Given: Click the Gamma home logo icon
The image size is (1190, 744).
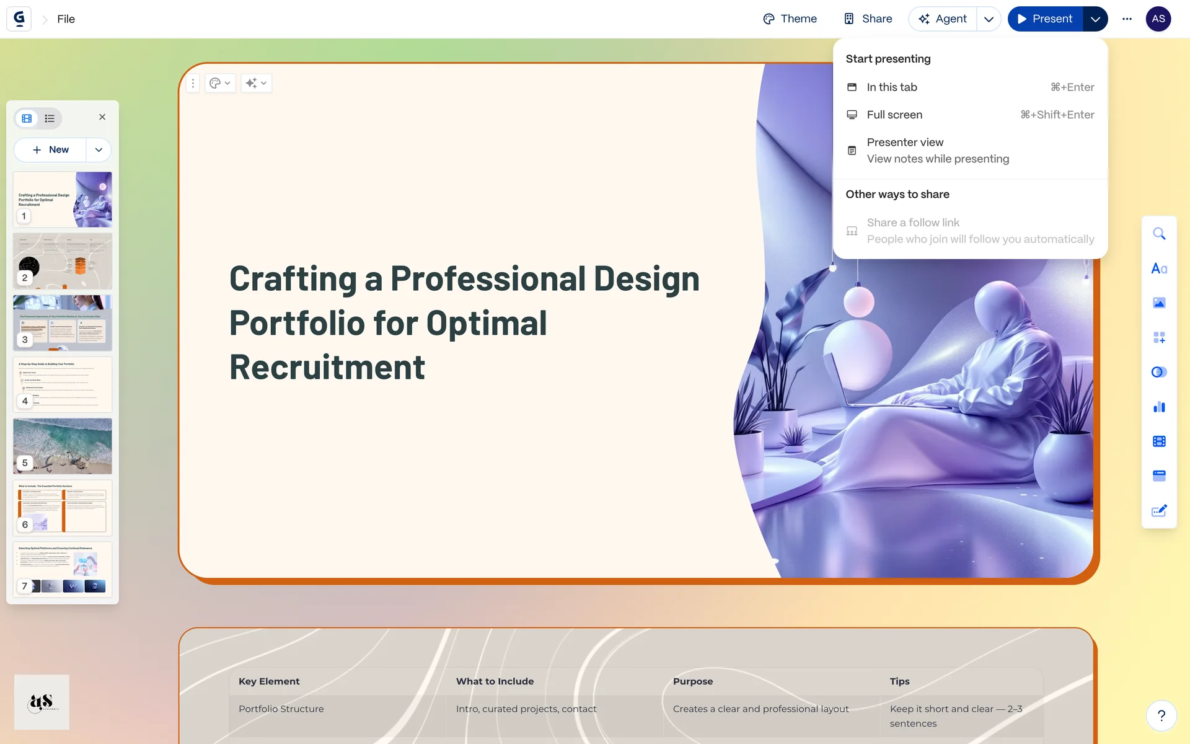Looking at the screenshot, I should click(19, 19).
